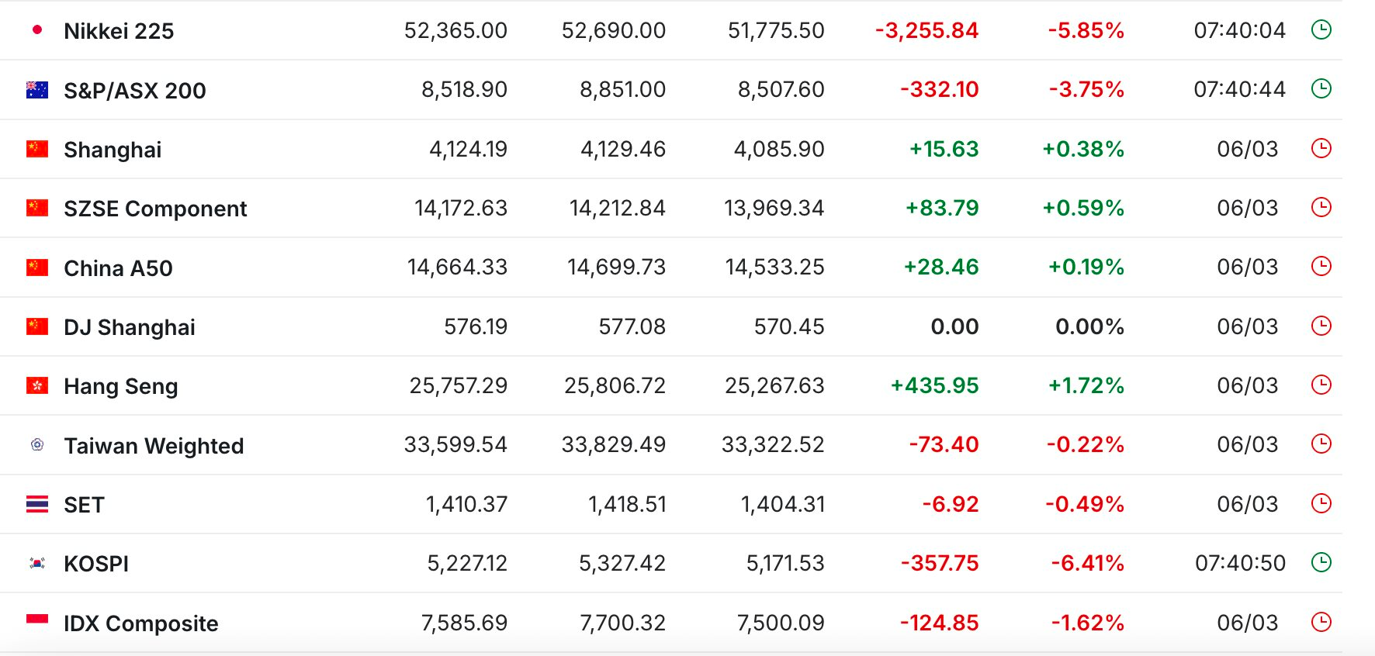1375x656 pixels.
Task: Click the red clock icon for IDX Composite
Action: (1321, 622)
